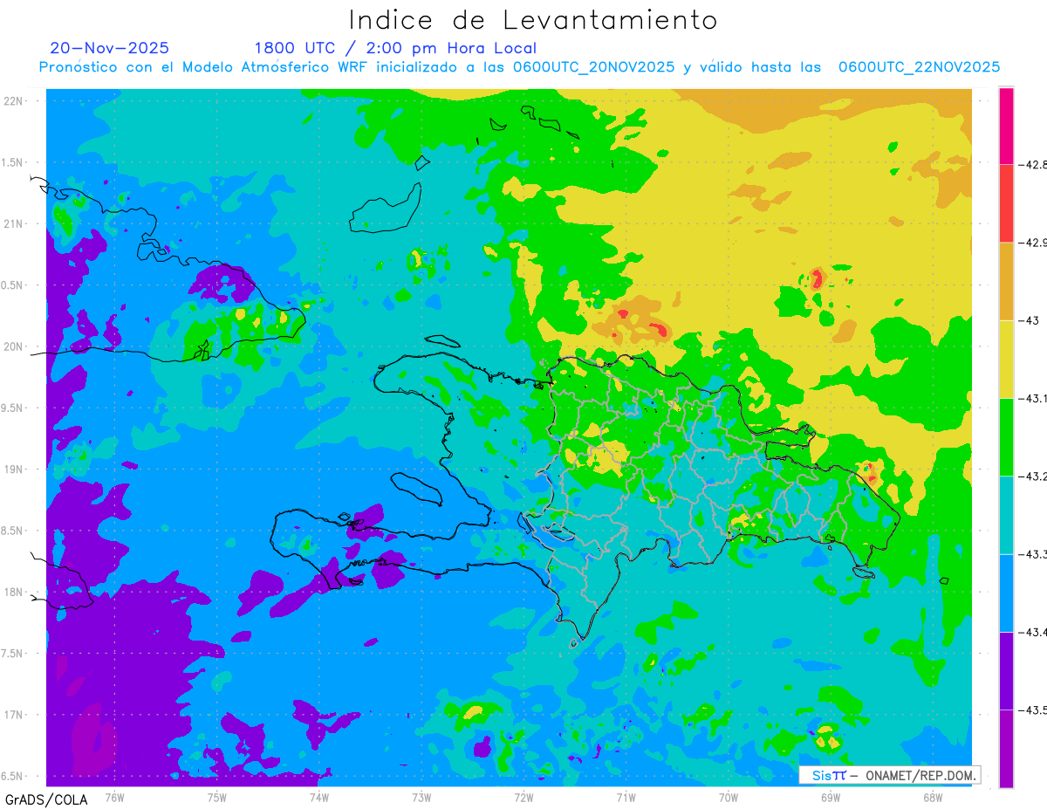Select the blue swatch between -43.3 and -43.4

click(1007, 593)
